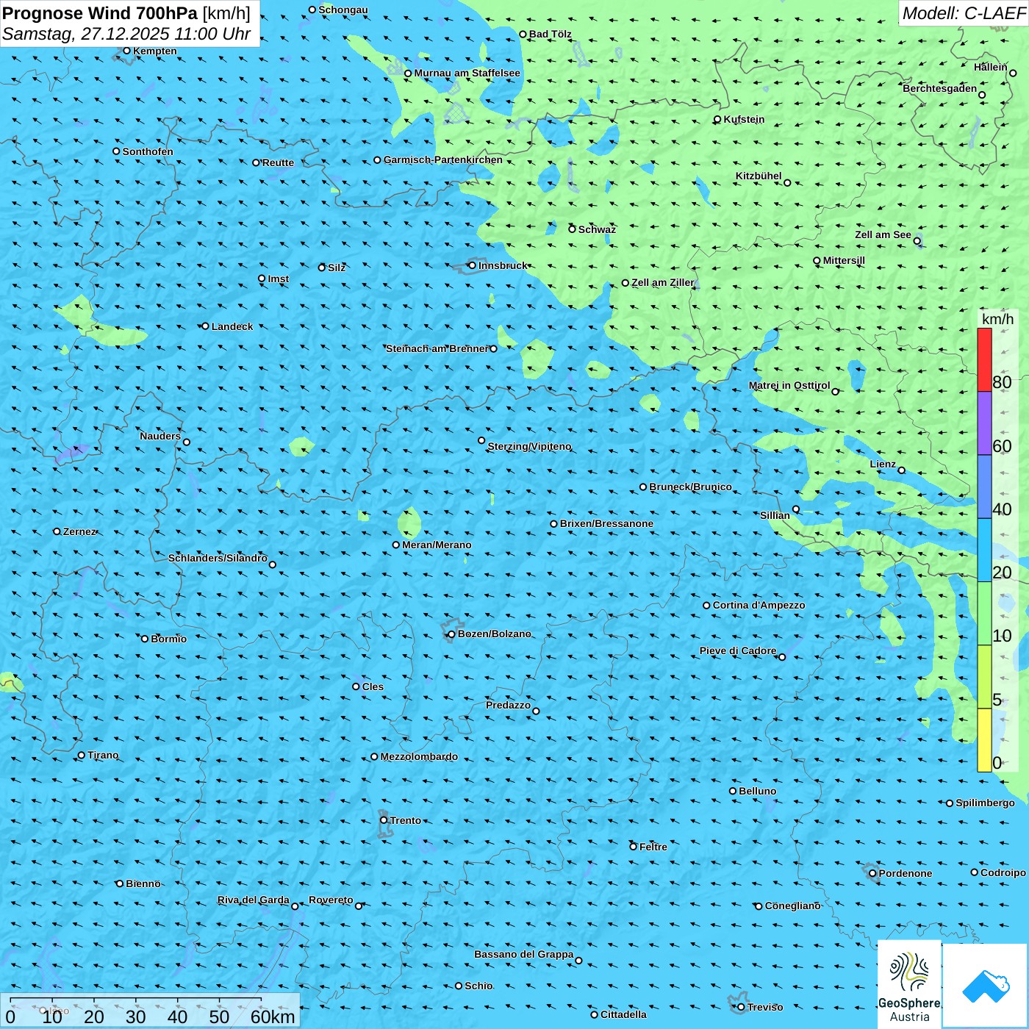Click the yellow 0-5 km/h legend color
The image size is (1029, 1029).
click(x=984, y=740)
